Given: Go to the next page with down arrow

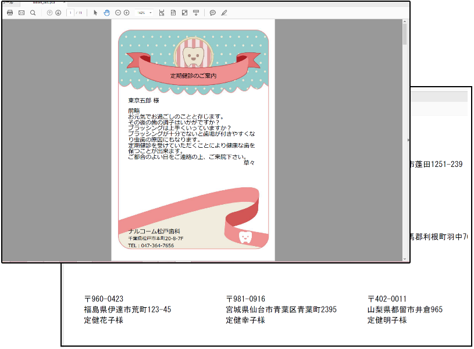Looking at the screenshot, I should (58, 13).
